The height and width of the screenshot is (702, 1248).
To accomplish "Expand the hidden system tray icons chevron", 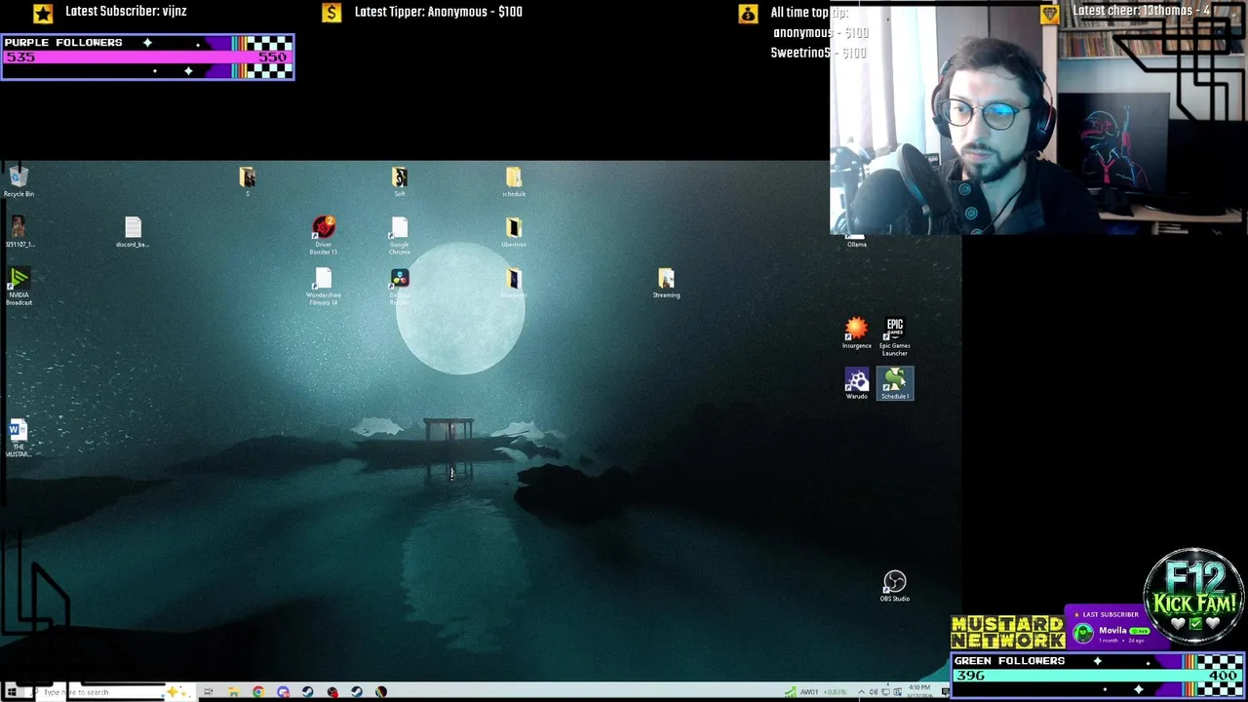I will point(861,692).
